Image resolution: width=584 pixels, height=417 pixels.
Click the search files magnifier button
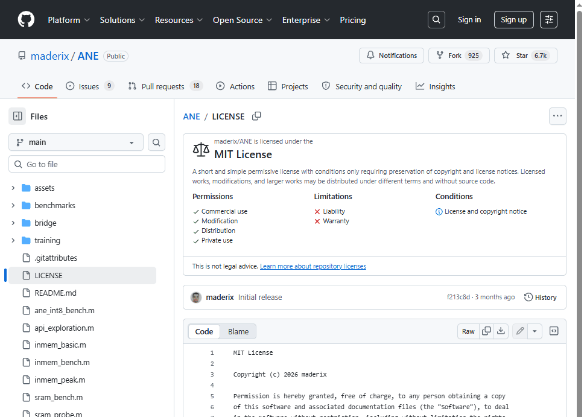[x=156, y=142]
